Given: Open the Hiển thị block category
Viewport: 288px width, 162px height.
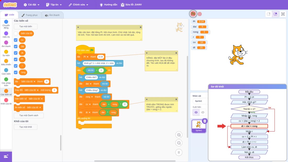Looking at the screenshot, I should pos(6,35).
